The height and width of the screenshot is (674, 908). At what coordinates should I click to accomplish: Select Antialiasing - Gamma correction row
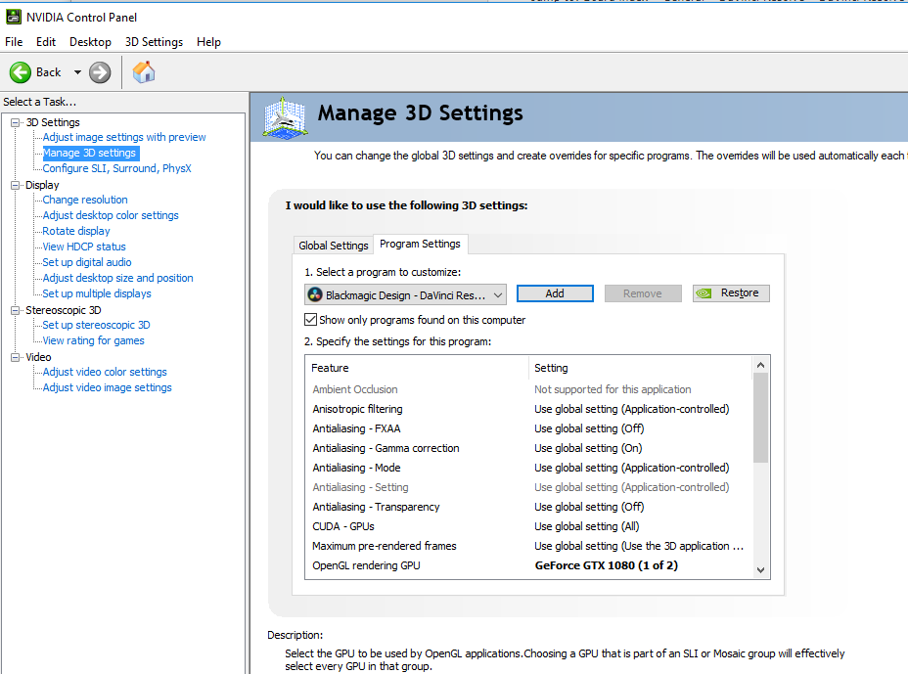pyautogui.click(x=528, y=448)
